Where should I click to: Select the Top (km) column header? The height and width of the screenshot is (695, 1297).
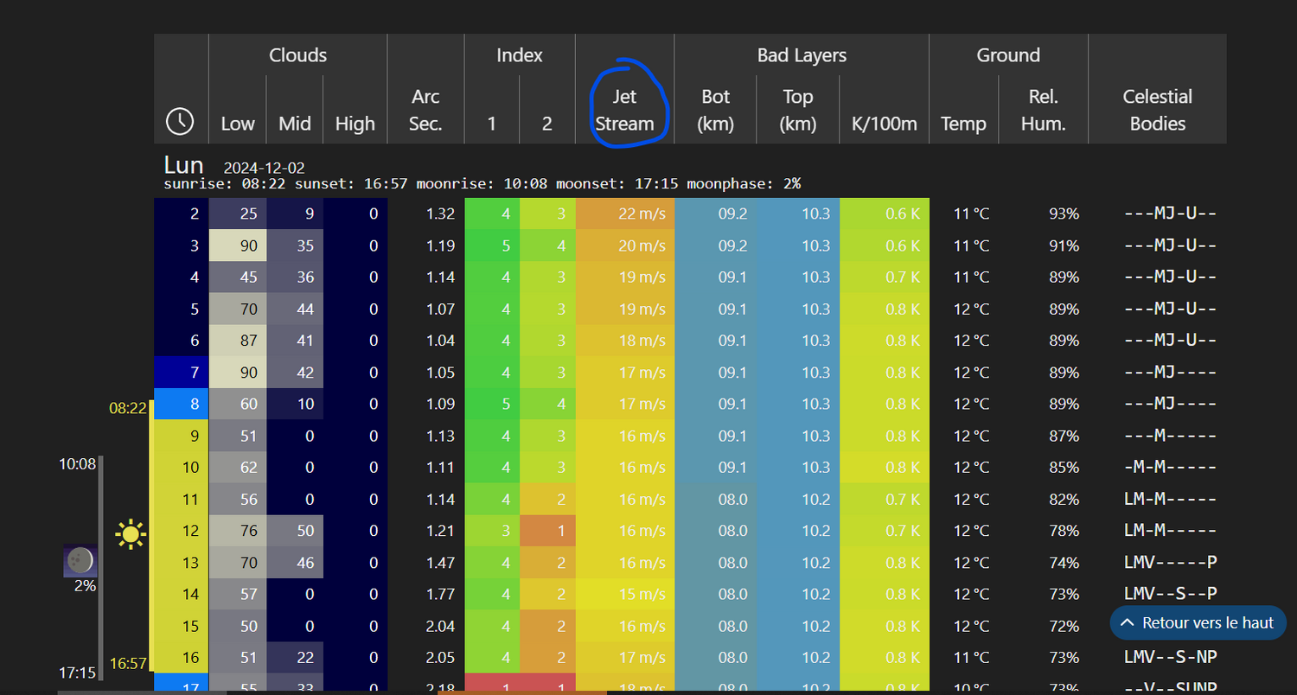pyautogui.click(x=797, y=110)
